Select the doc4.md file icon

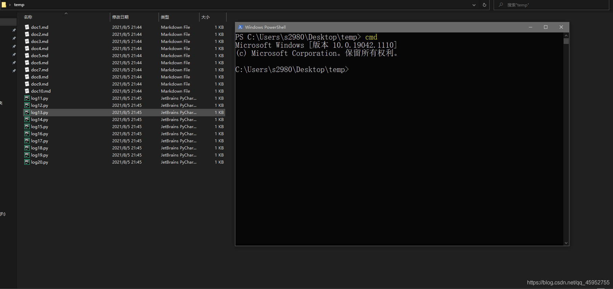(27, 48)
